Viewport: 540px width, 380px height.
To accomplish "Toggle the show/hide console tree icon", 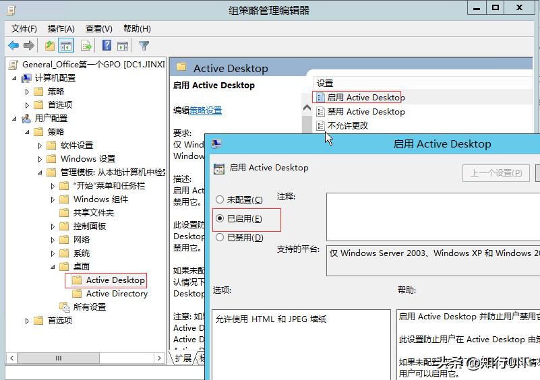I will [x=66, y=46].
